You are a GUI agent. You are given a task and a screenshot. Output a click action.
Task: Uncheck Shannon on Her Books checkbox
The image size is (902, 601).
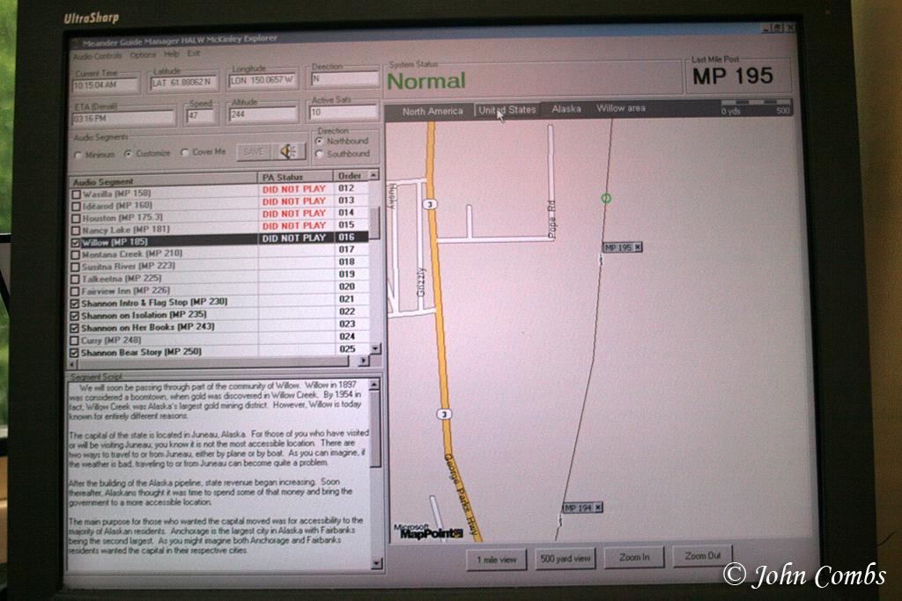click(74, 328)
